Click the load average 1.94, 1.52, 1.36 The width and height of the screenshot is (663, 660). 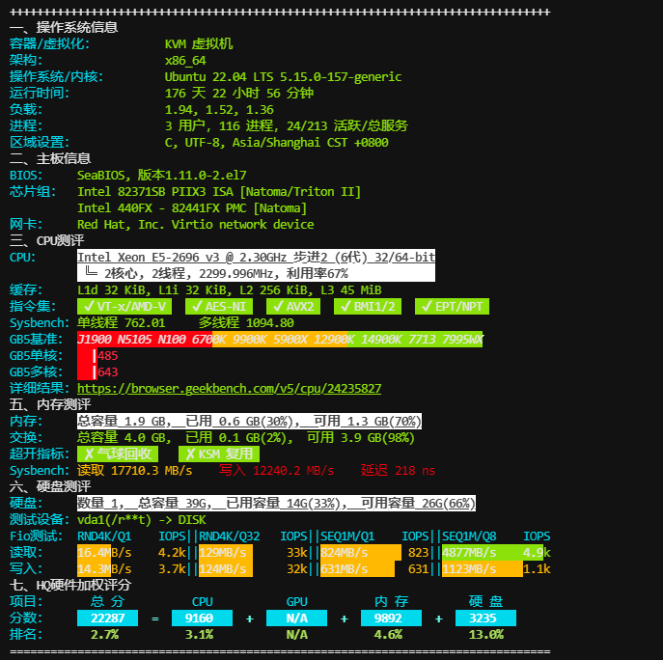[x=219, y=109]
